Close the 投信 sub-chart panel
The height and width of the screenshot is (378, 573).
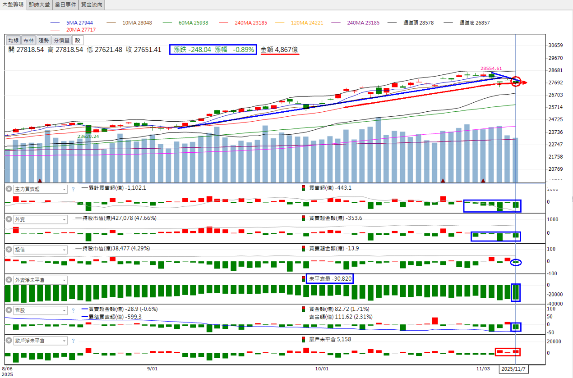pyautogui.click(x=9, y=250)
